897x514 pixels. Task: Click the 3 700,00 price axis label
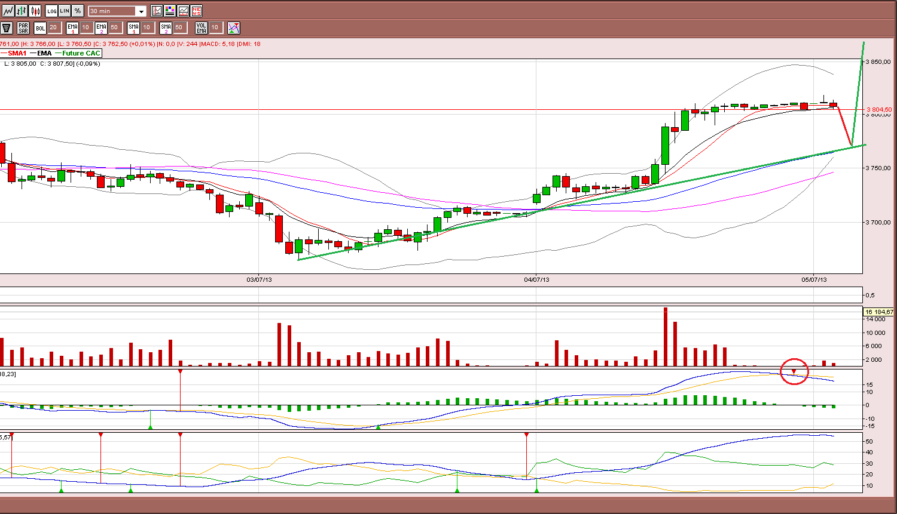(x=879, y=223)
